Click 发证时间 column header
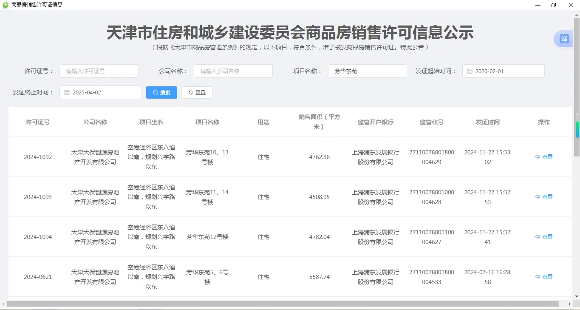 [488, 122]
